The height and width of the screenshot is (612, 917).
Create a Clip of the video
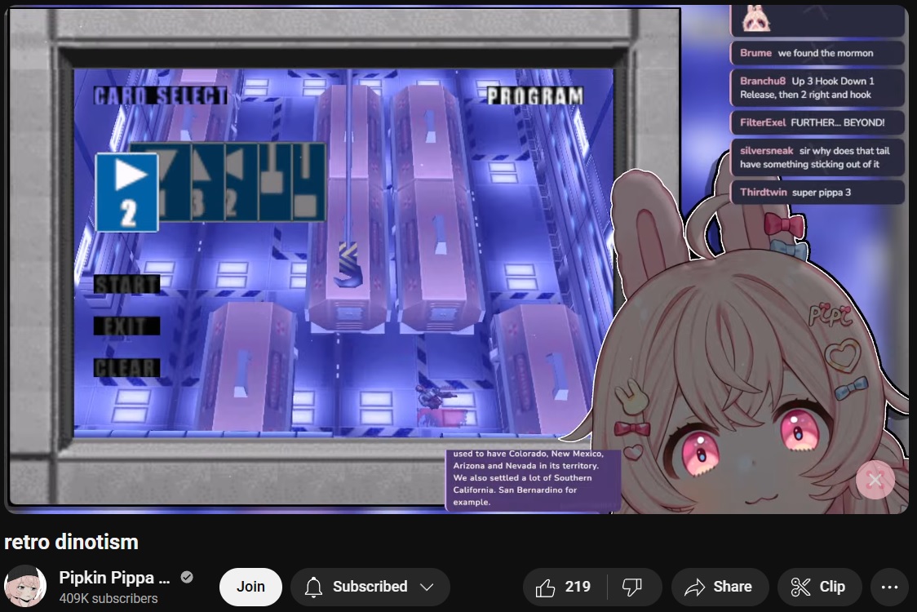819,587
